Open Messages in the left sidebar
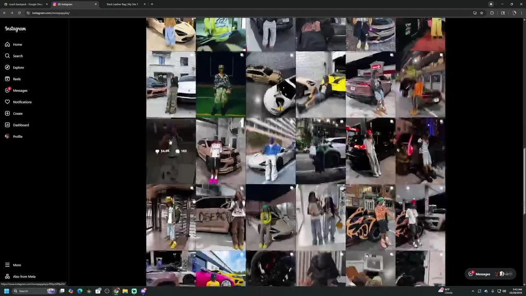Image resolution: width=526 pixels, height=296 pixels. click(16, 90)
